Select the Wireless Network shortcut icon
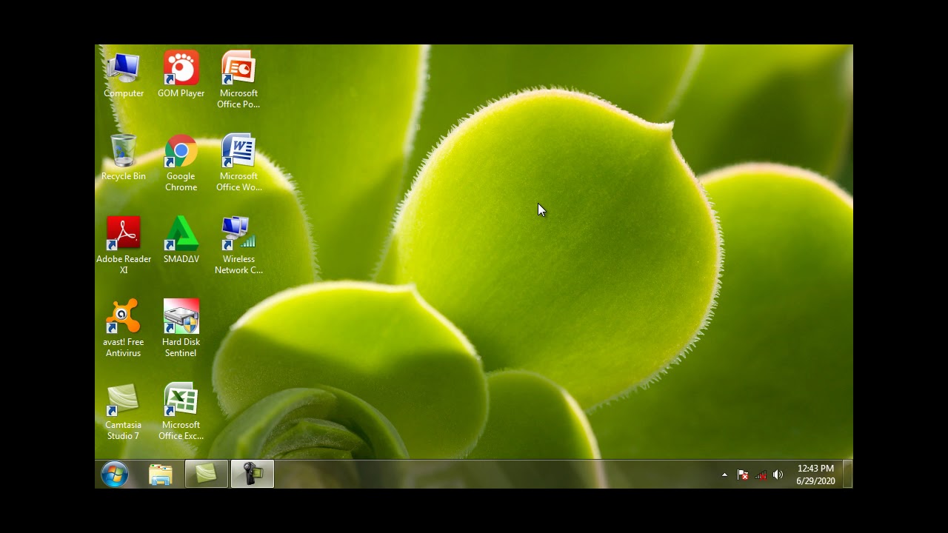 (x=238, y=246)
